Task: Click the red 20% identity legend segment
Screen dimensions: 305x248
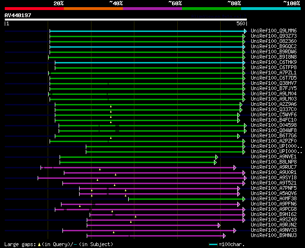Action: (x=34, y=9)
